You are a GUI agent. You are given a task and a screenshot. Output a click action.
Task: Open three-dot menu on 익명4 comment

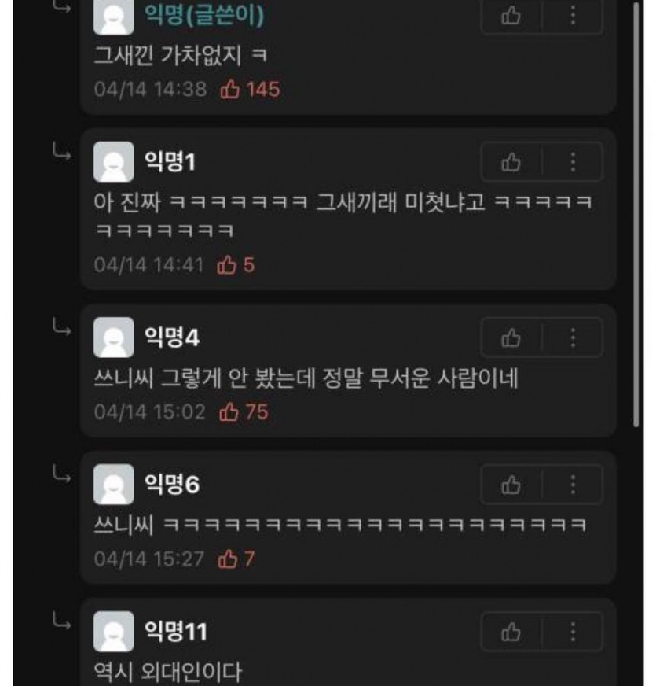pos(573,337)
